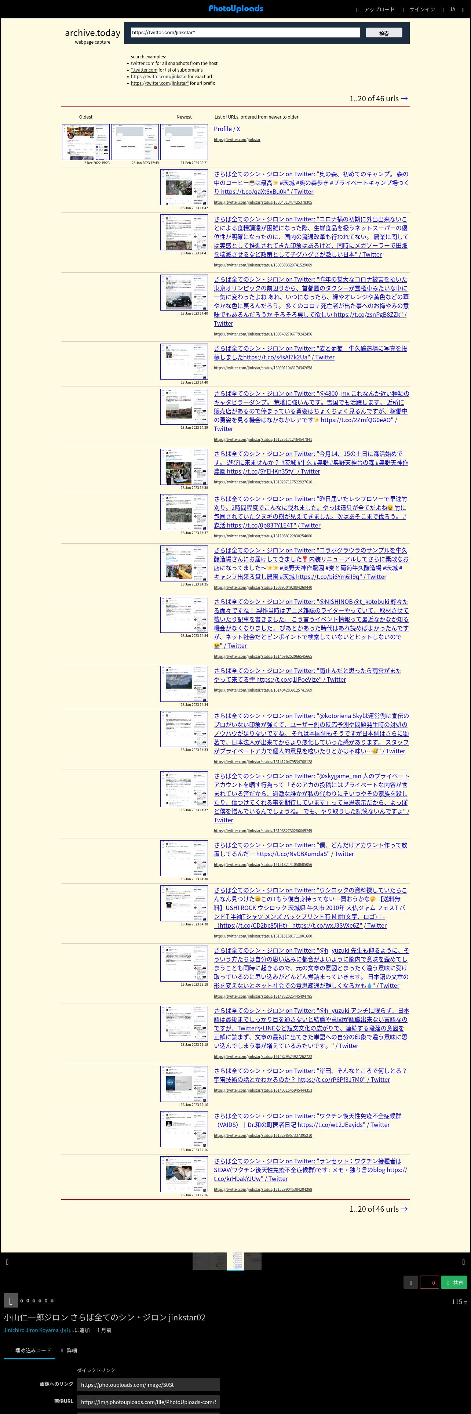Open the o_0_o_o_0_o user avatar

click(11, 1300)
